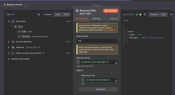Click the Webhook node icon
This screenshot has height=95, width=175.
point(13,47)
